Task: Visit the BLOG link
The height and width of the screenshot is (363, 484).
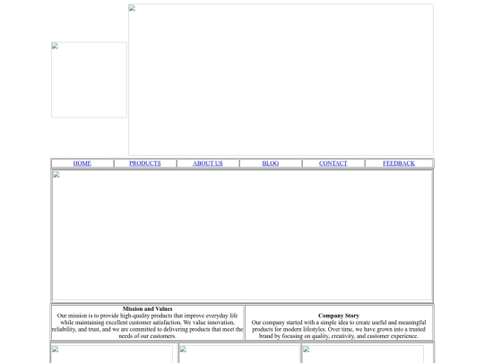Action: click(271, 163)
